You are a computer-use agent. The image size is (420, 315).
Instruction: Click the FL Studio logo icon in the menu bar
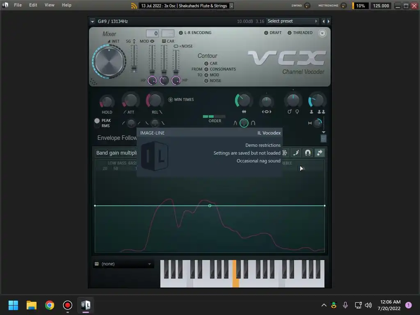pyautogui.click(x=5, y=5)
